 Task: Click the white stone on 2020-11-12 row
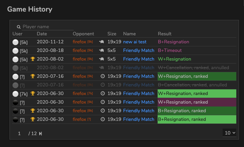tap(15, 42)
